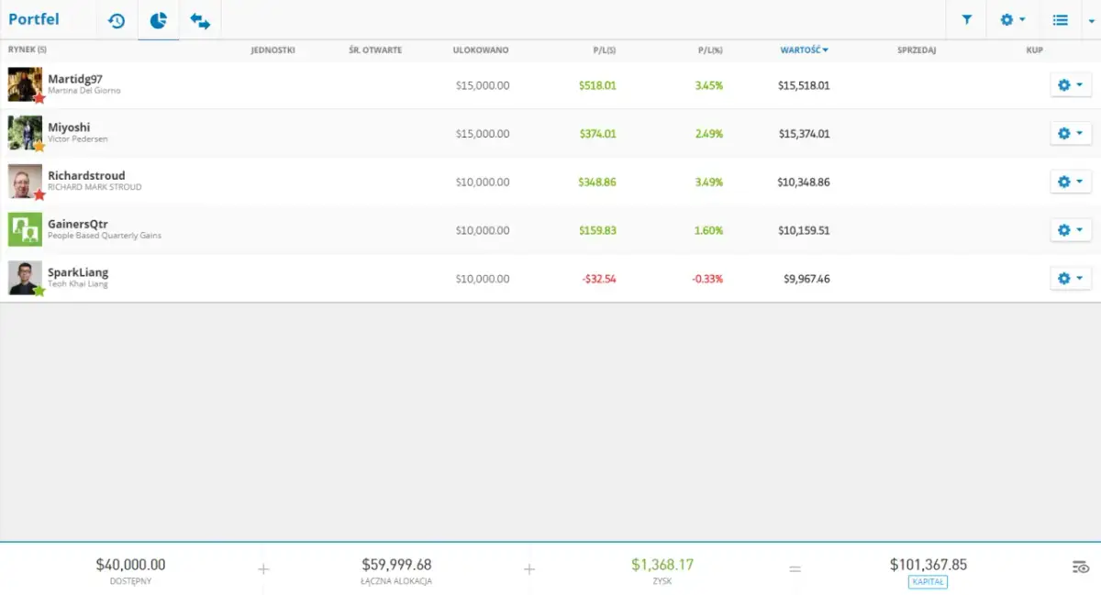The width and height of the screenshot is (1101, 595).
Task: Expand the top settings gear dropdown
Action: 1013,19
